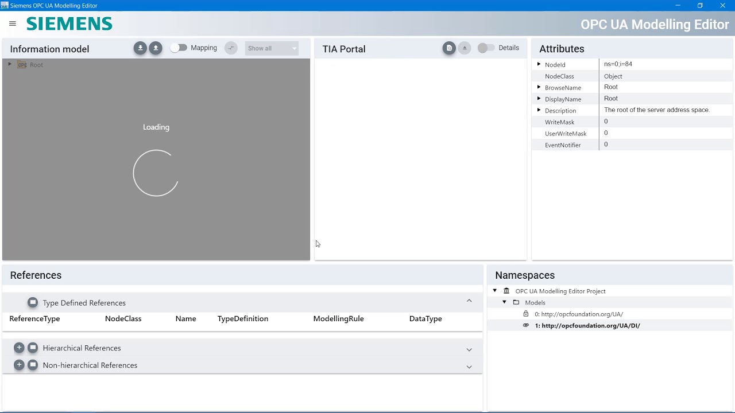The image size is (735, 413).
Task: Click the Name column header
Action: click(185, 318)
